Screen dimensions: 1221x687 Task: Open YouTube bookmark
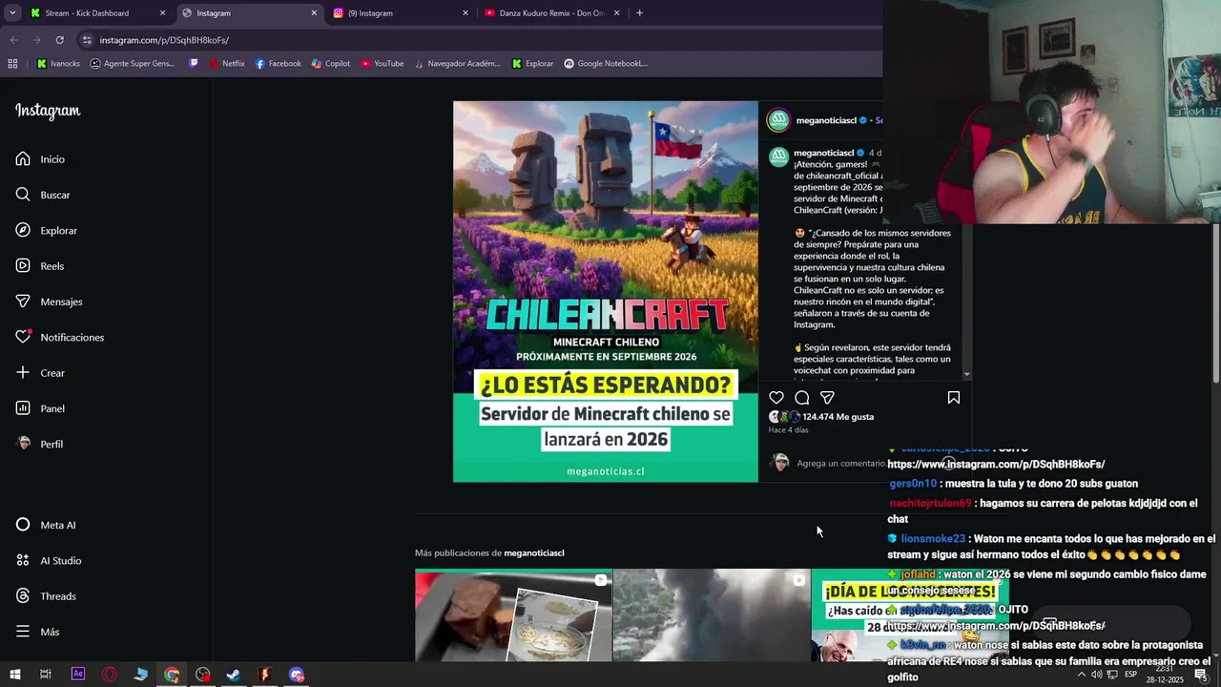(x=383, y=64)
